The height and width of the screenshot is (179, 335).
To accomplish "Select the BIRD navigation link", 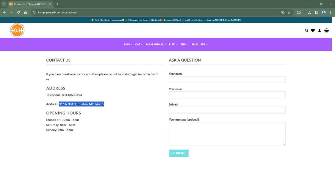I will (x=172, y=44).
